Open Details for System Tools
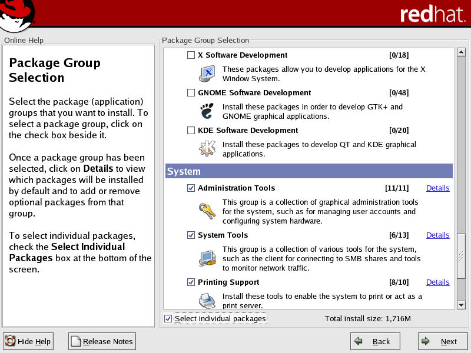 (437, 235)
